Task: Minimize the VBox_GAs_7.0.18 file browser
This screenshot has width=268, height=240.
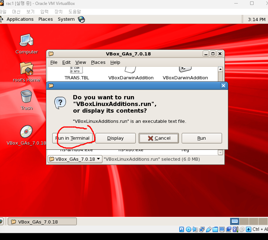Action: click(x=206, y=54)
